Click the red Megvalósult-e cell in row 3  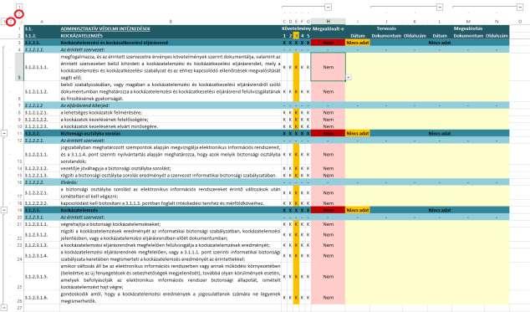328,43
